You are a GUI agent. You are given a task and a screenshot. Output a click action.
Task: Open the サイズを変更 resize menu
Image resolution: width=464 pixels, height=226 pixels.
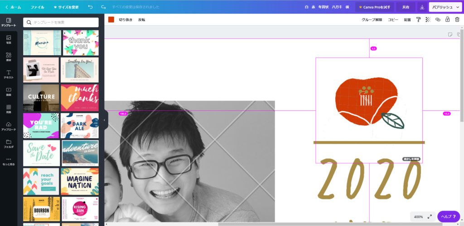[x=66, y=7]
